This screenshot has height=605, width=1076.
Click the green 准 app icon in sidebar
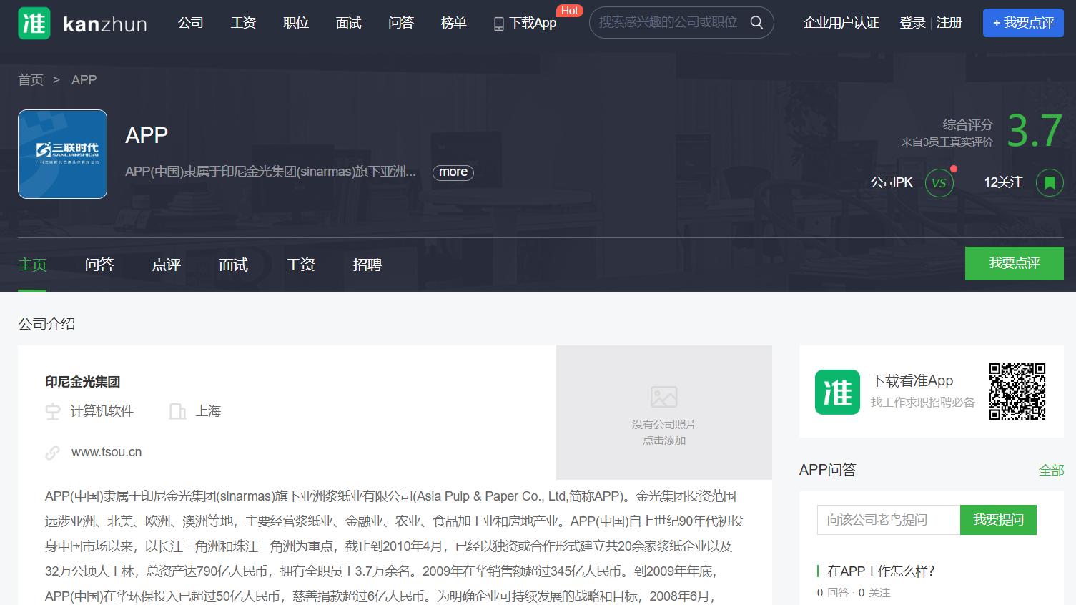click(x=836, y=392)
